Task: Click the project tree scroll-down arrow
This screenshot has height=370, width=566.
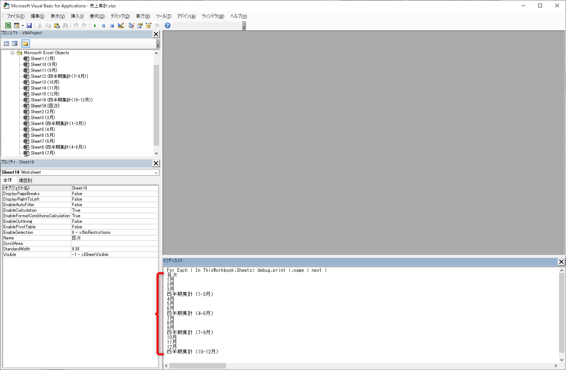Action: (157, 153)
